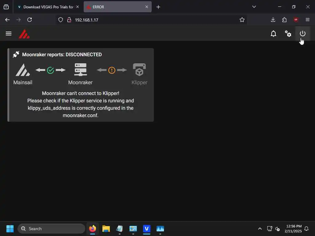Viewport: 315px width, 236px height.
Task: Click the Moonraker server icon
Action: 81,70
